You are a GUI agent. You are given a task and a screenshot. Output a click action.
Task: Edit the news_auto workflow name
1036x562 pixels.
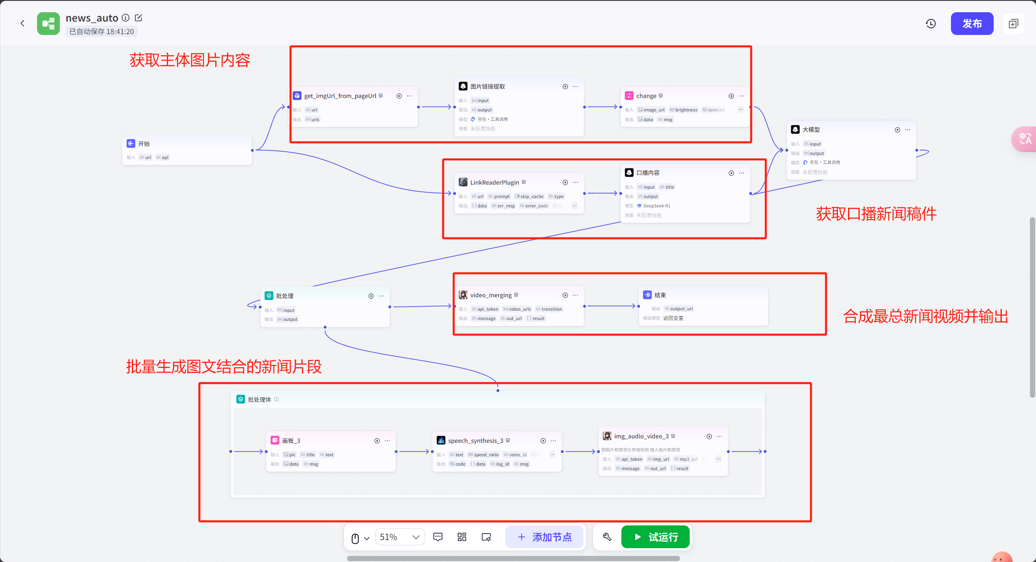coord(138,18)
